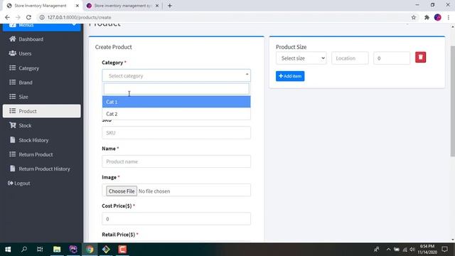455x256 pixels.
Task: Open the browser extensions puzzle icon
Action: [x=427, y=17]
